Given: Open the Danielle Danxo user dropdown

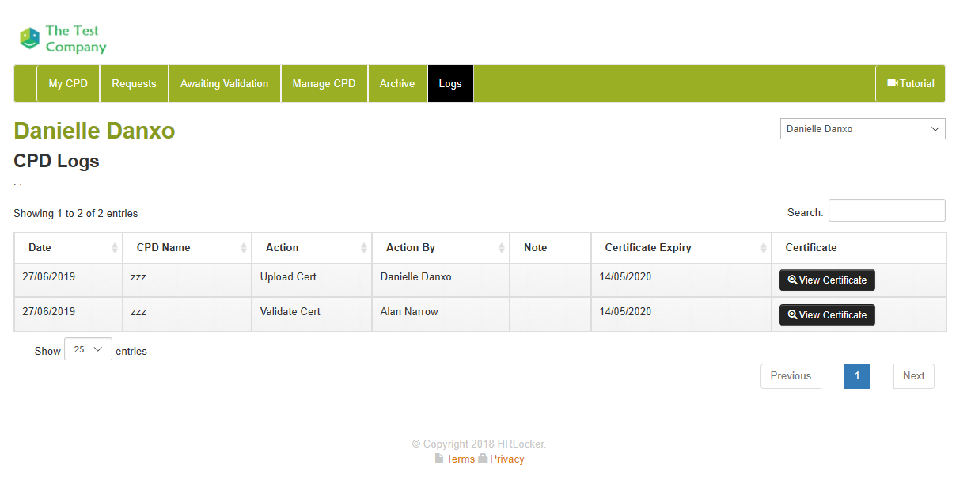Looking at the screenshot, I should point(862,129).
